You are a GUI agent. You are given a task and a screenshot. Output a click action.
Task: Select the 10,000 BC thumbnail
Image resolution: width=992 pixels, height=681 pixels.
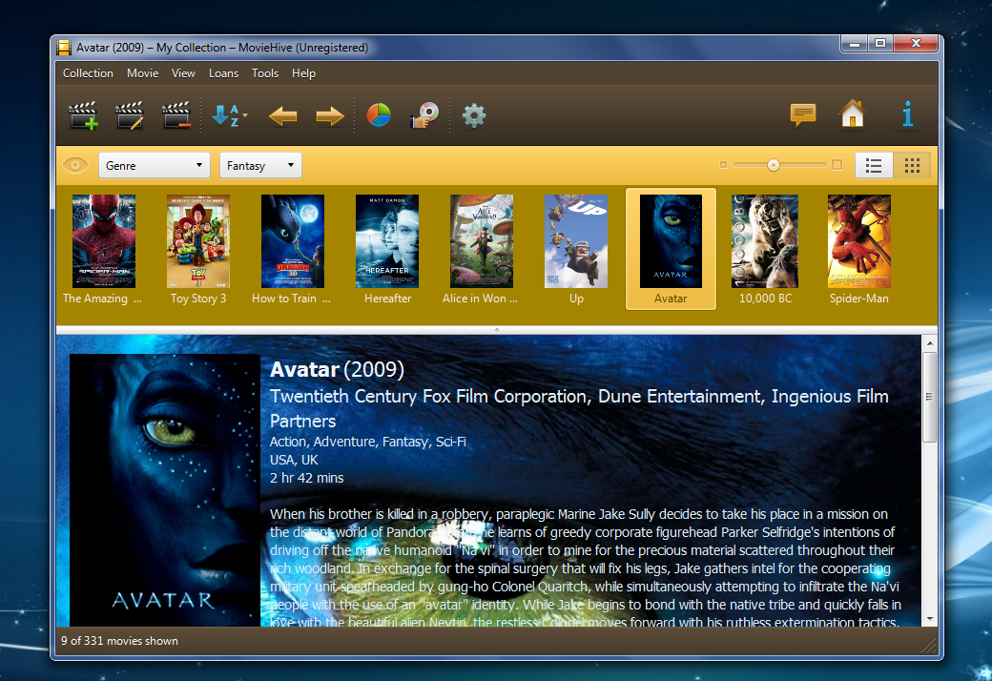pyautogui.click(x=765, y=249)
